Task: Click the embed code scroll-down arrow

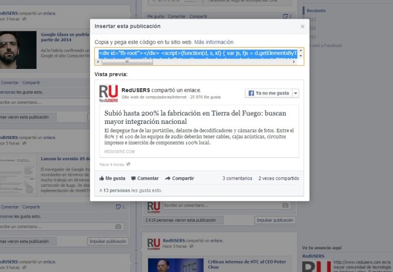Action: click(x=300, y=56)
